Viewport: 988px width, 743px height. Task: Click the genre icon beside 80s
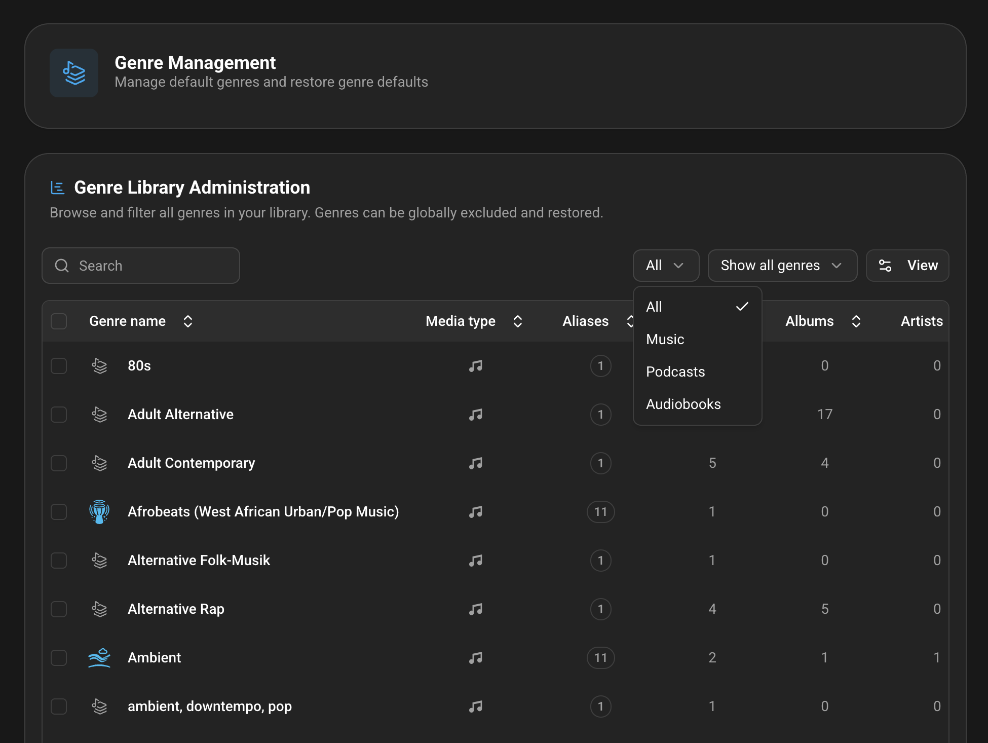click(99, 366)
